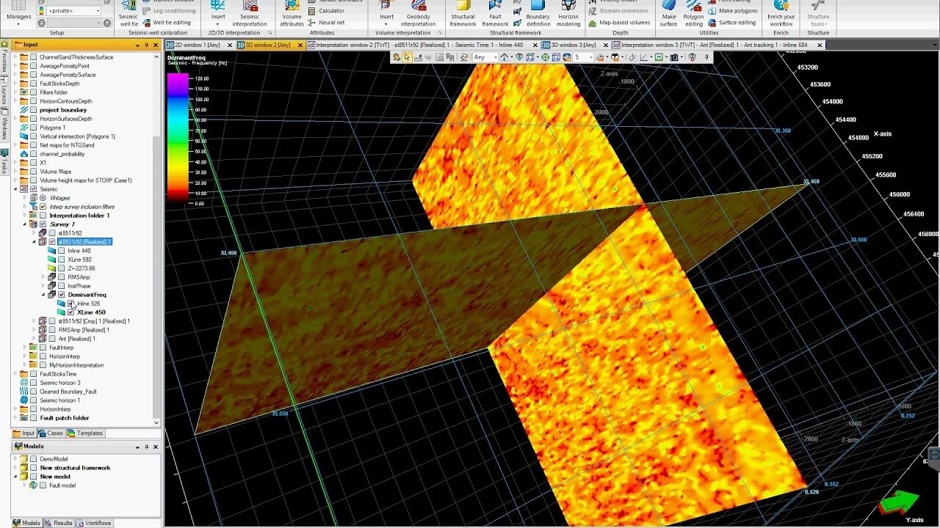
Task: Open the Make surface utility
Action: coord(668,14)
